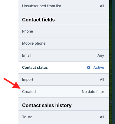
Task: Select the Contact status filter label
Action: coord(35,68)
